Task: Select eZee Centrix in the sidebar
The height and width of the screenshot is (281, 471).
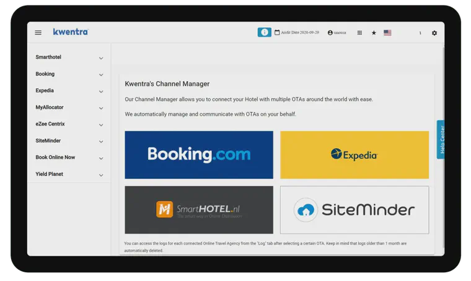Action: tap(50, 124)
